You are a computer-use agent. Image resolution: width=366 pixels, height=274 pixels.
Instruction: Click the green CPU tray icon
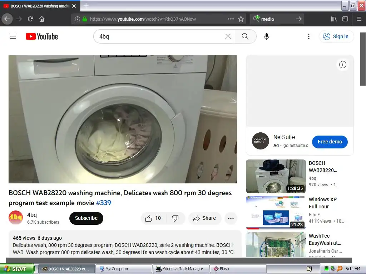pos(326,269)
